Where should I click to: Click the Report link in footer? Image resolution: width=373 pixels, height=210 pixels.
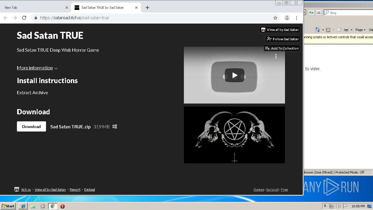[x=75, y=190]
